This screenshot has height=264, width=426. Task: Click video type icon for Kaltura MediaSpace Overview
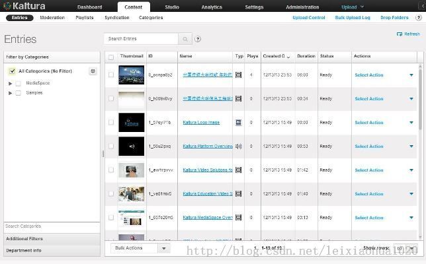[x=238, y=217]
